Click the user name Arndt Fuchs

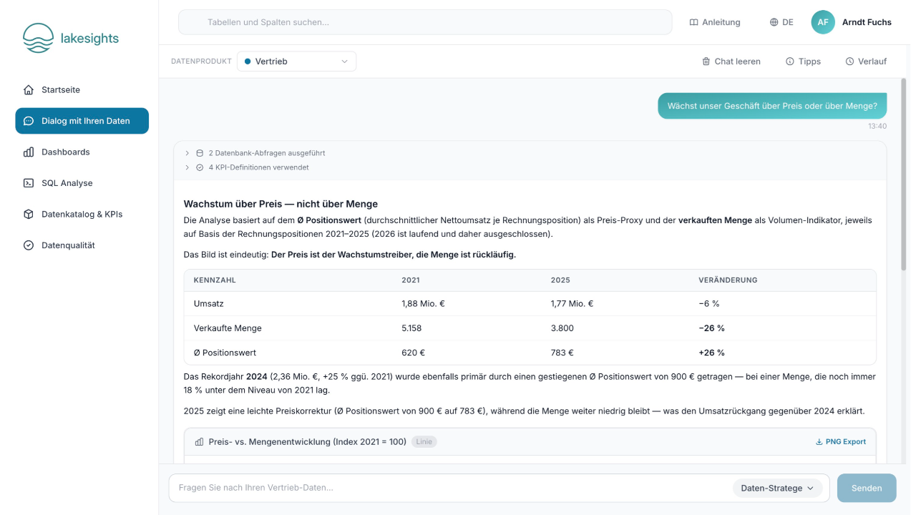pos(867,22)
